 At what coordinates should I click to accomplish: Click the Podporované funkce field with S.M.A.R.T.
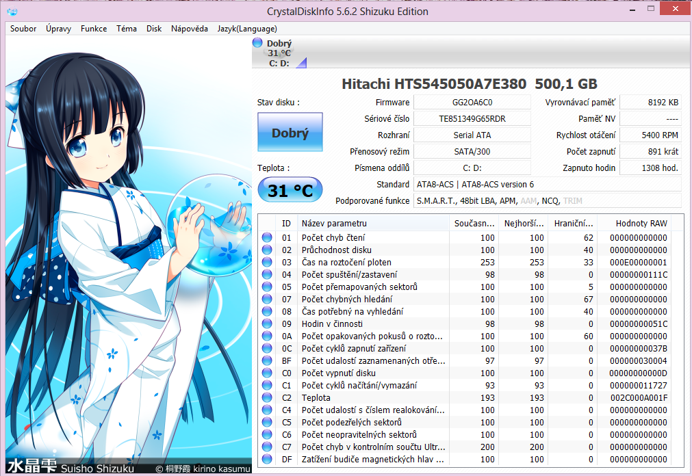[x=548, y=200]
